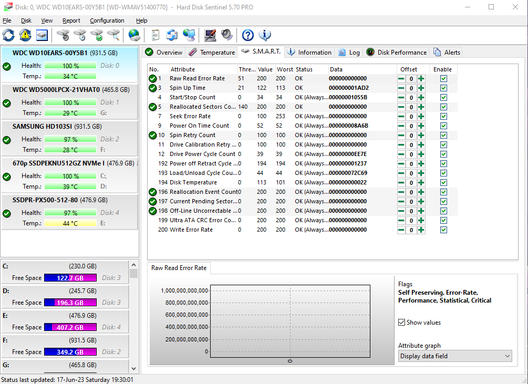Click the partition list scroll up arrow
The width and height of the screenshot is (528, 384).
pos(133,265)
